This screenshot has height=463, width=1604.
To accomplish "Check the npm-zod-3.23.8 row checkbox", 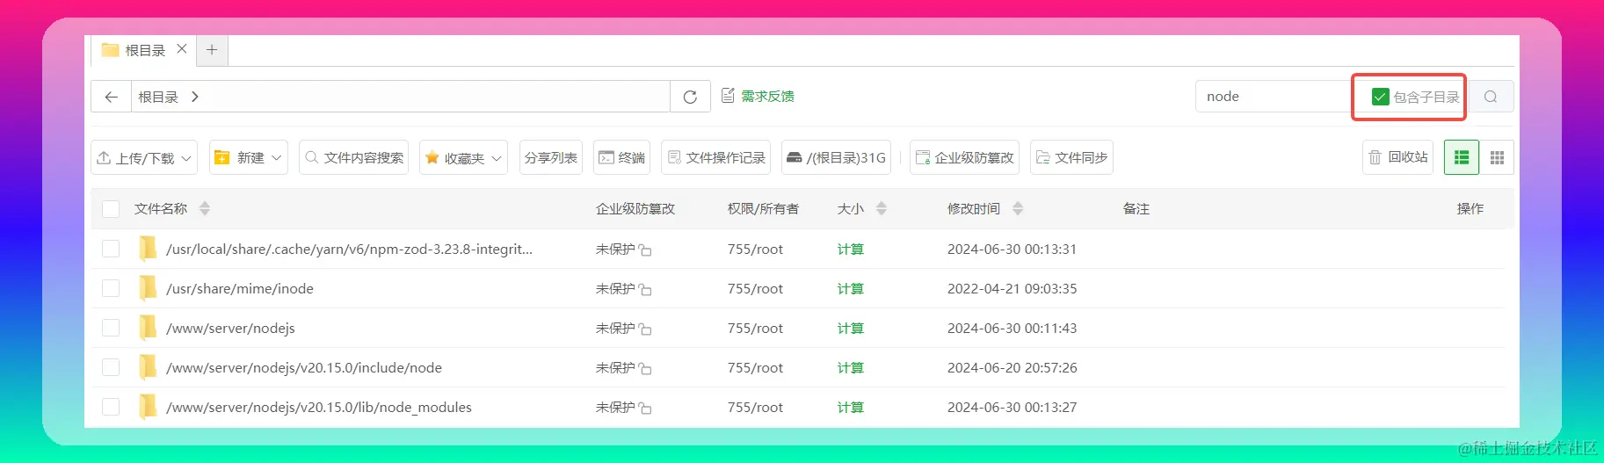I will (x=111, y=249).
